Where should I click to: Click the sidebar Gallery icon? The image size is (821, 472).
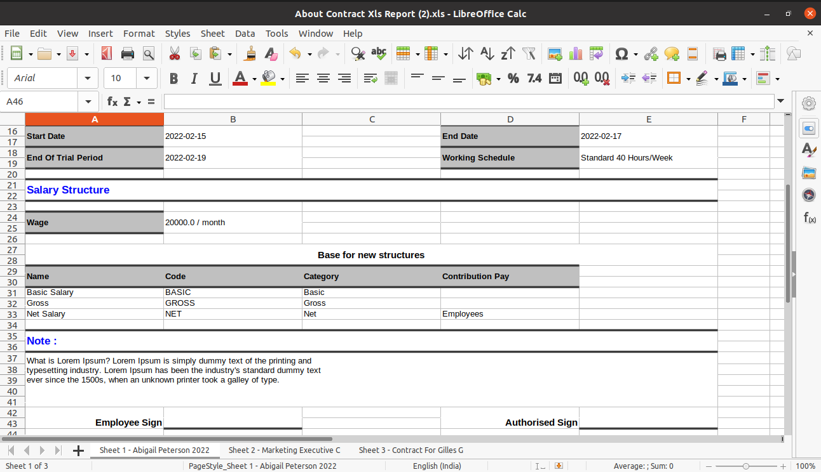click(809, 173)
